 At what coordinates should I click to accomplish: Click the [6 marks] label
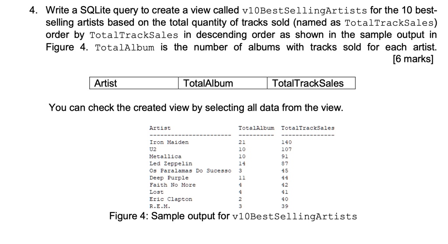(x=413, y=59)
